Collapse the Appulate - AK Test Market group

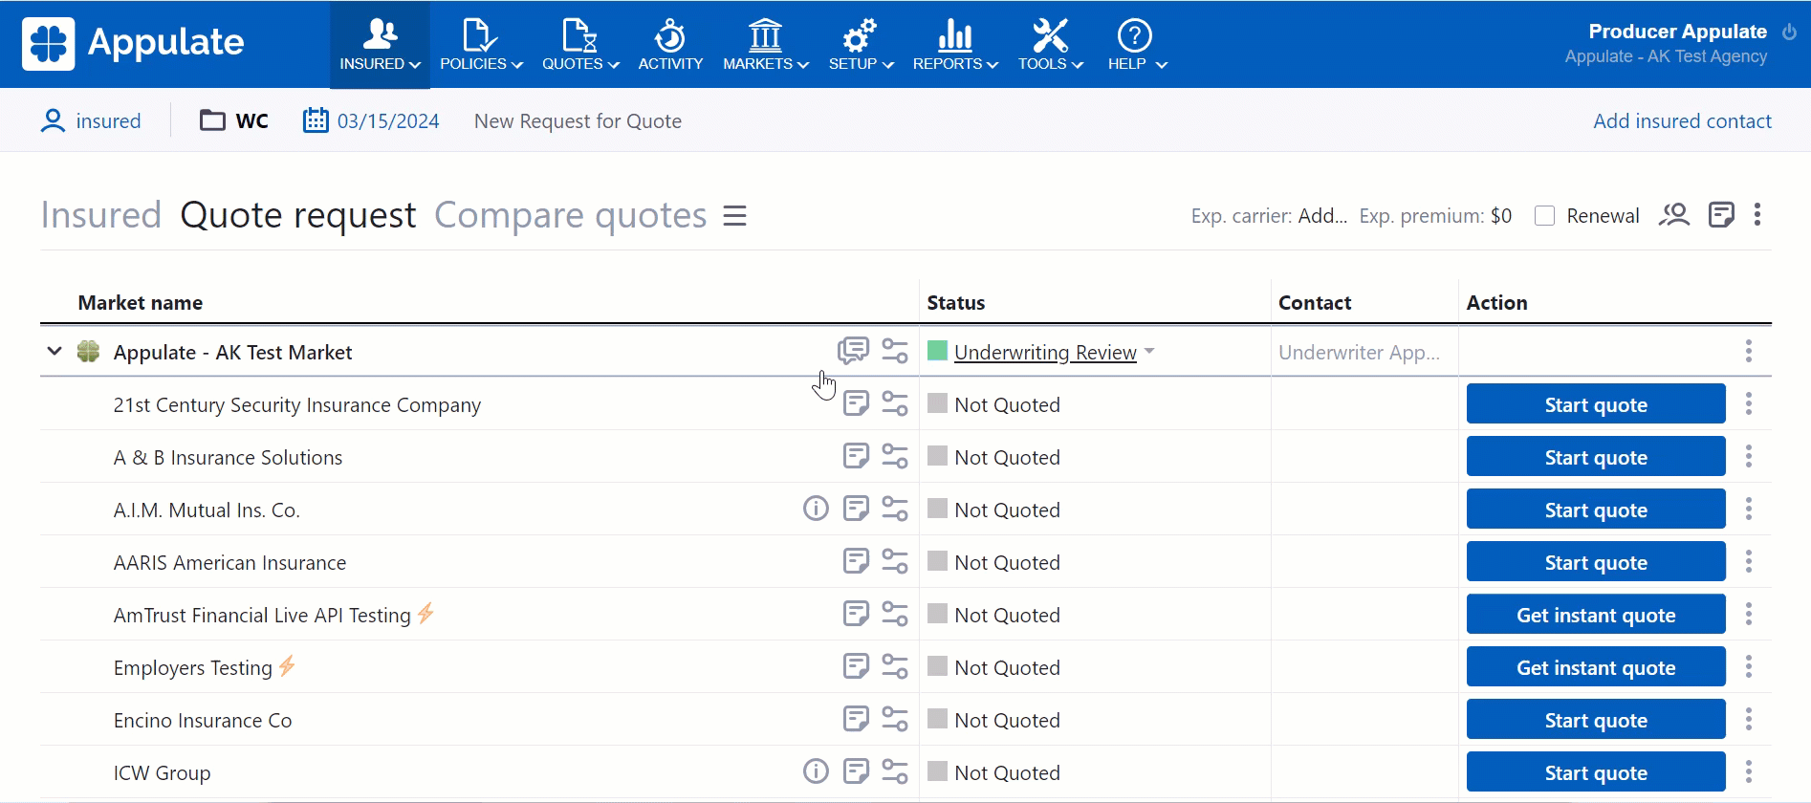(55, 352)
